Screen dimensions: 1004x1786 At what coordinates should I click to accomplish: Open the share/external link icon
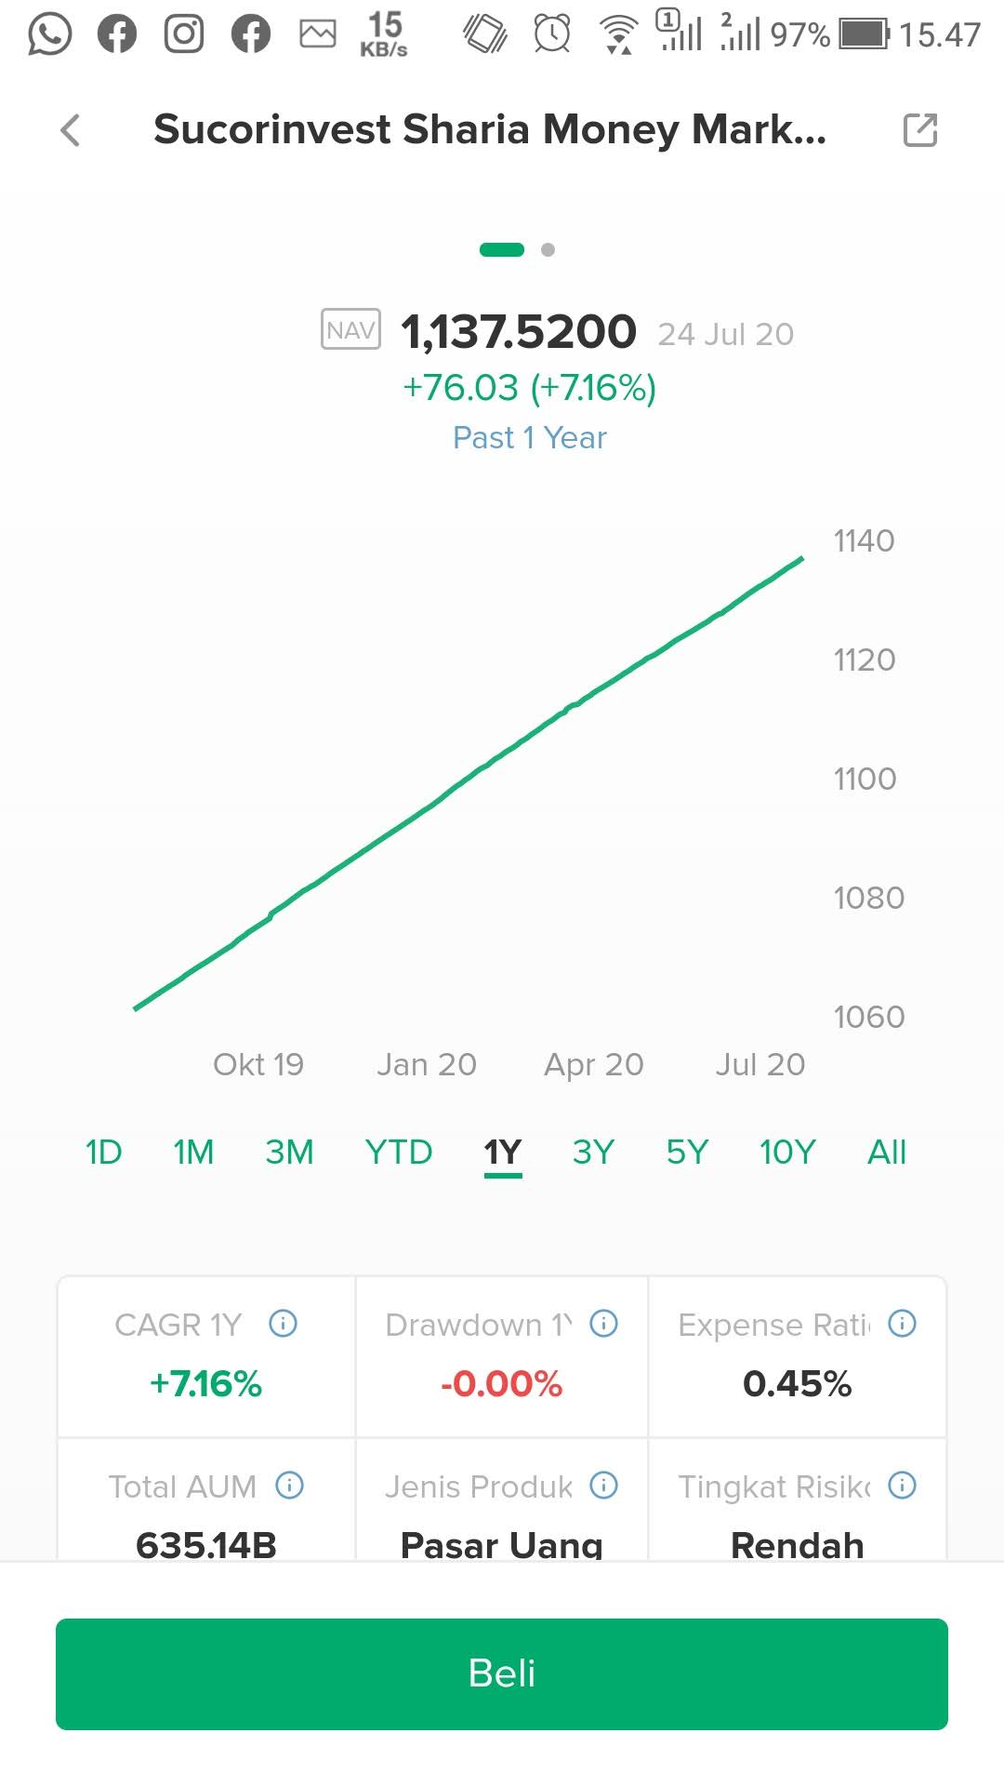click(919, 130)
